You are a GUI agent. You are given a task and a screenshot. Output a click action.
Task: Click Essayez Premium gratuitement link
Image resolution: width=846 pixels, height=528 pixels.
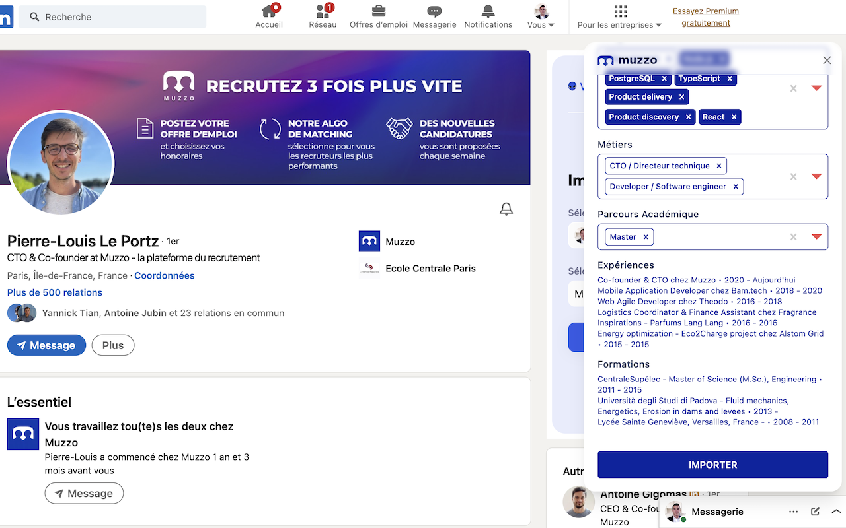point(706,16)
